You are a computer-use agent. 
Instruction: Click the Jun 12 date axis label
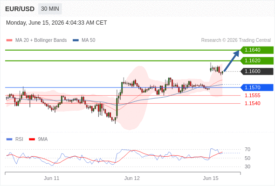(x=132, y=178)
